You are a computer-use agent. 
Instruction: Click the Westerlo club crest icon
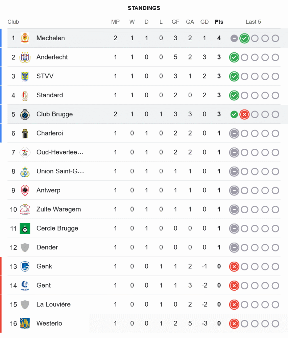pyautogui.click(x=25, y=323)
